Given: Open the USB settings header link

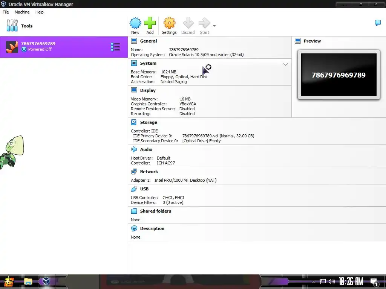Looking at the screenshot, I should pos(144,189).
